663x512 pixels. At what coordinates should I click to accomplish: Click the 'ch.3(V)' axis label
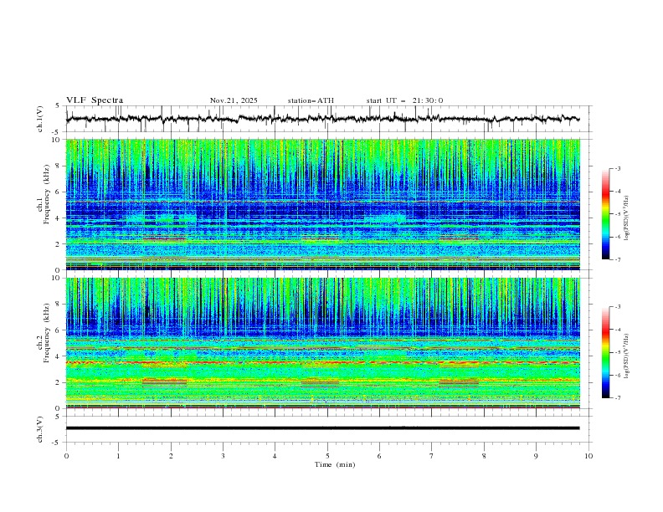point(40,429)
